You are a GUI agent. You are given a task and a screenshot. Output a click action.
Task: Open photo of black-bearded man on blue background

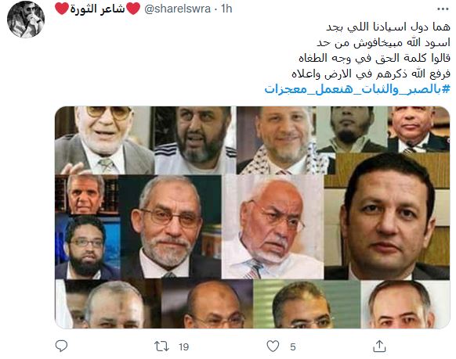click(88, 247)
